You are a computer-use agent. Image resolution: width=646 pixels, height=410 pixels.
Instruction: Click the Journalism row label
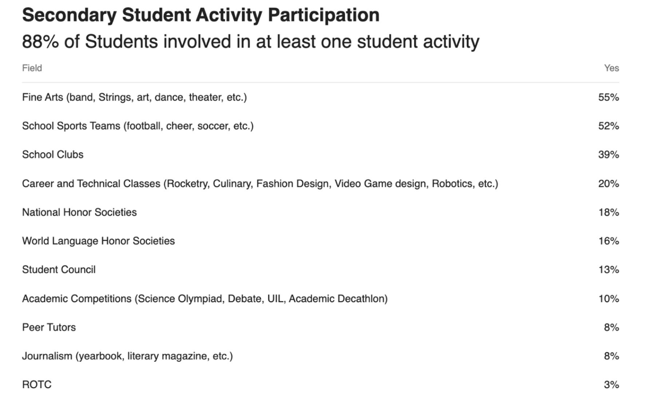(127, 356)
